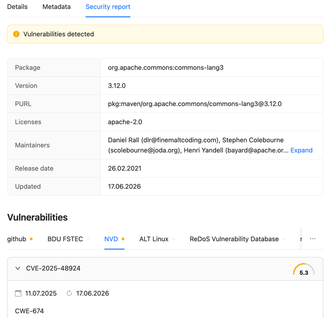The height and width of the screenshot is (318, 330).
Task: Show more vulnerability sources via ellipsis
Action: 313,238
